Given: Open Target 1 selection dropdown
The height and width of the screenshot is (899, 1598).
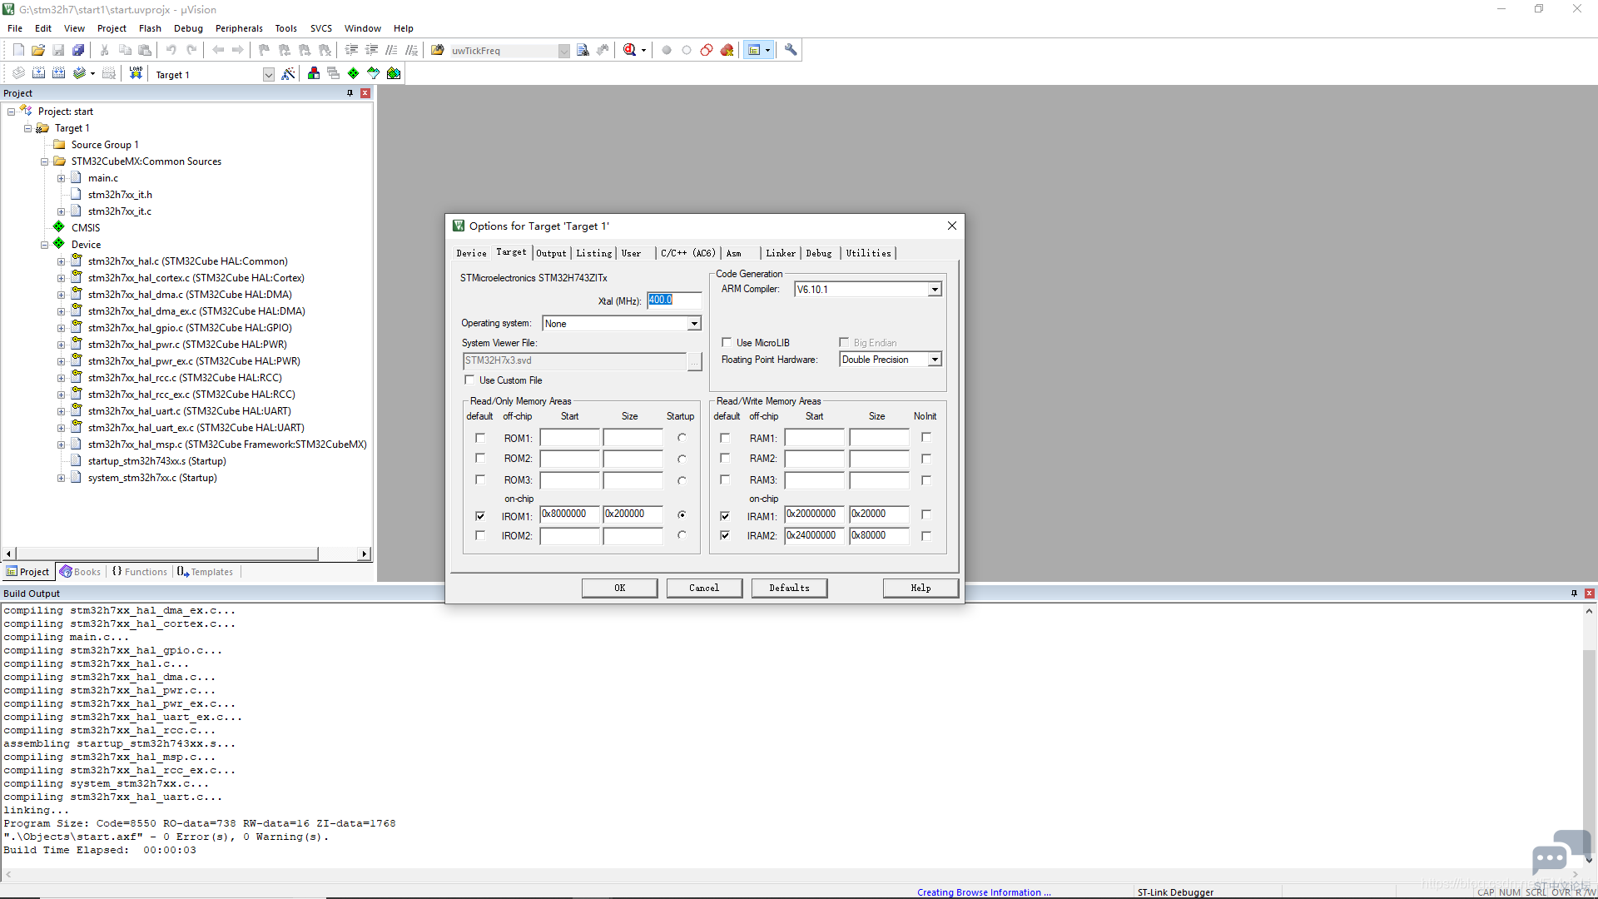Looking at the screenshot, I should [269, 75].
